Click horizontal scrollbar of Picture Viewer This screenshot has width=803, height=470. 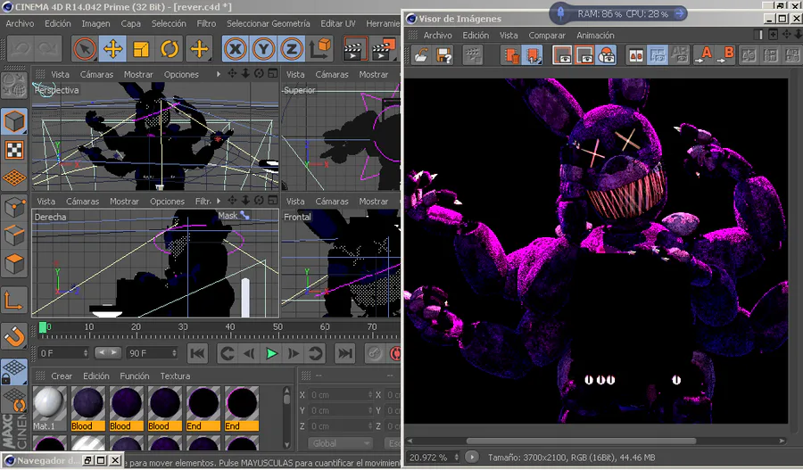[x=581, y=441]
